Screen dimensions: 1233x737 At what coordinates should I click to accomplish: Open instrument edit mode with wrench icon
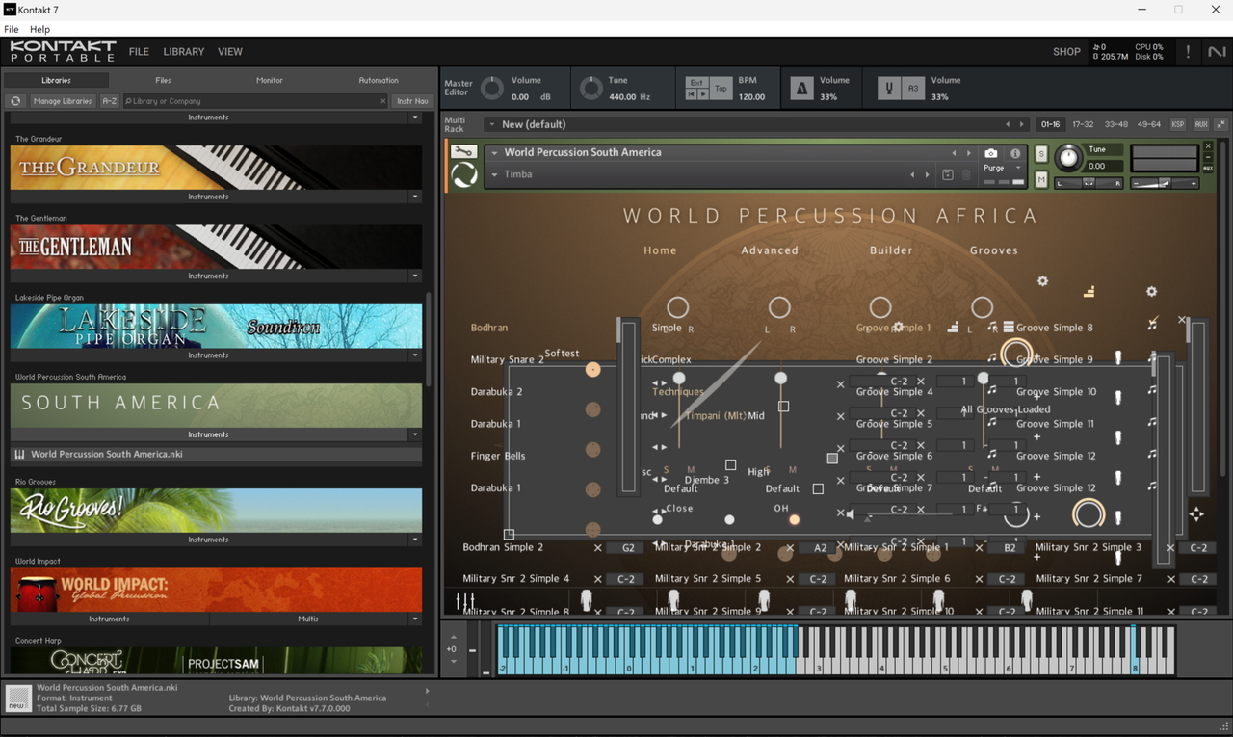[x=464, y=152]
